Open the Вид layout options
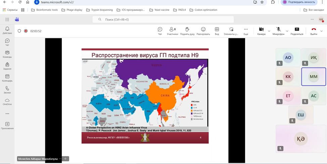The width and height of the screenshot is (327, 164). click(x=217, y=31)
